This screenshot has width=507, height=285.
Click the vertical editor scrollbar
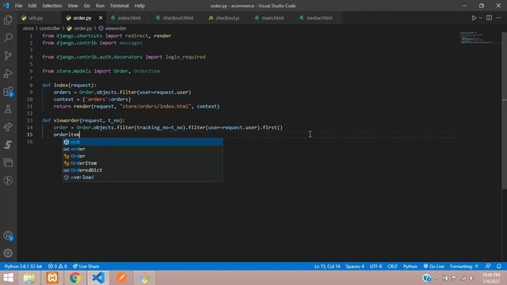pyautogui.click(x=505, y=110)
